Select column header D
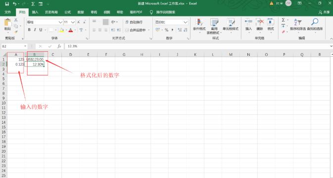The image size is (333, 178). (x=70, y=55)
